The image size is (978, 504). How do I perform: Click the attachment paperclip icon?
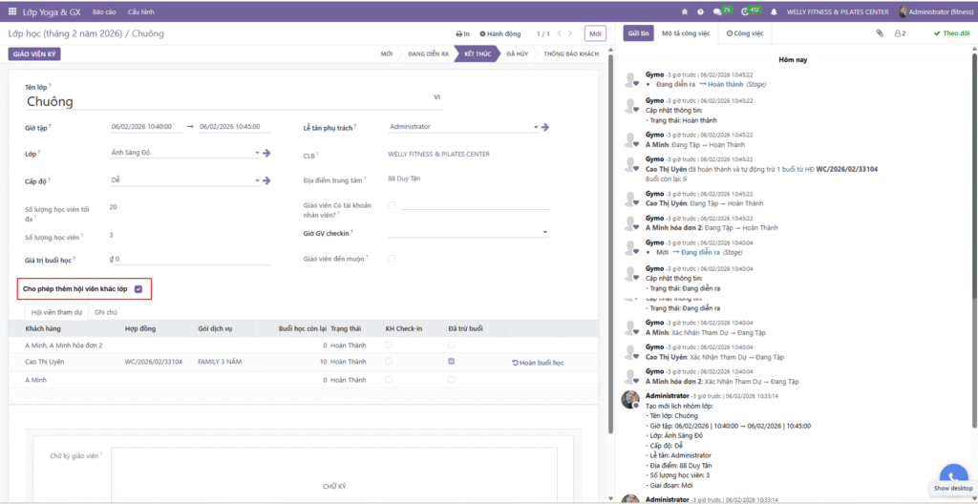point(880,33)
